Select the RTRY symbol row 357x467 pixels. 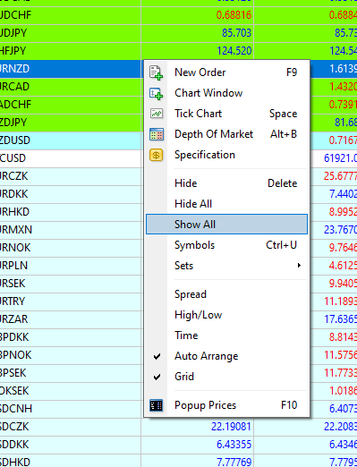pos(72,301)
